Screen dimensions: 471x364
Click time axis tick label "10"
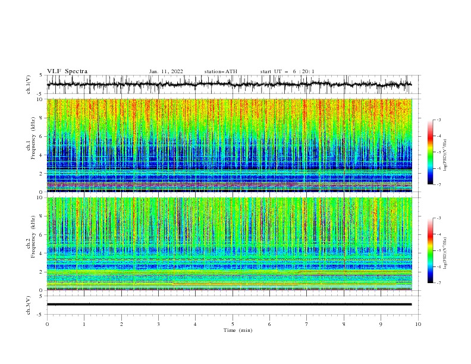[x=418, y=324]
